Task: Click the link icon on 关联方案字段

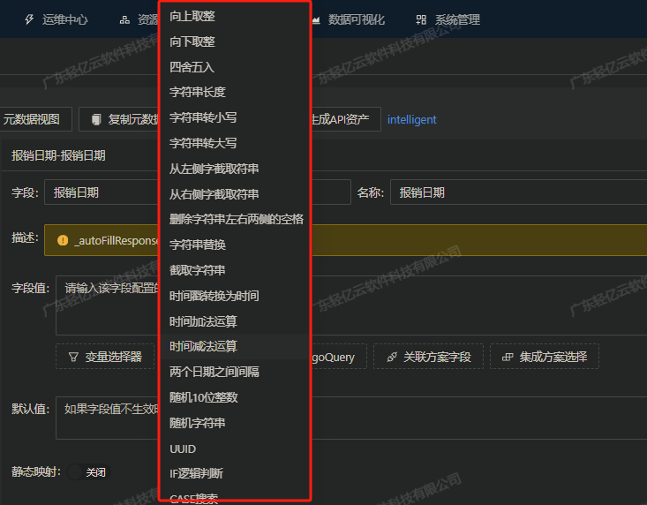Action: point(392,357)
